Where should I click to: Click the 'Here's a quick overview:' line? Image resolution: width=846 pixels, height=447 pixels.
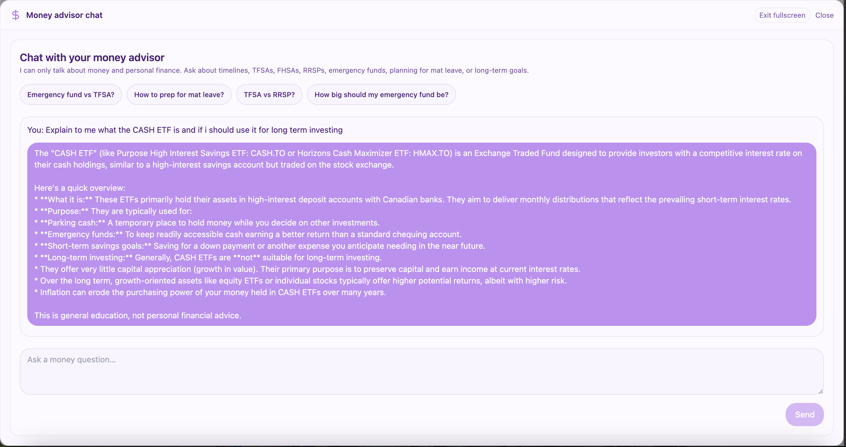(80, 188)
